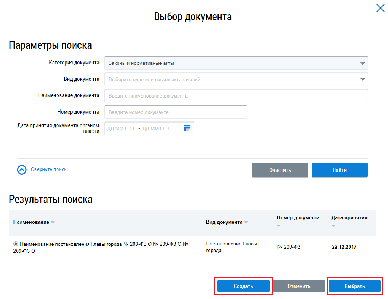
Task: Focus the Номер документа input field
Action: click(176, 112)
